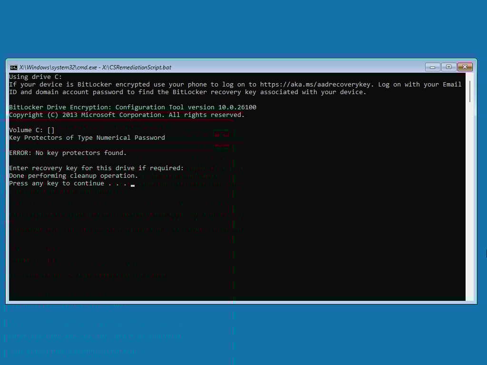Click the 'Copyright (C) 2013 Microsoft Corporation' line
The image size is (487, 365).
127,115
